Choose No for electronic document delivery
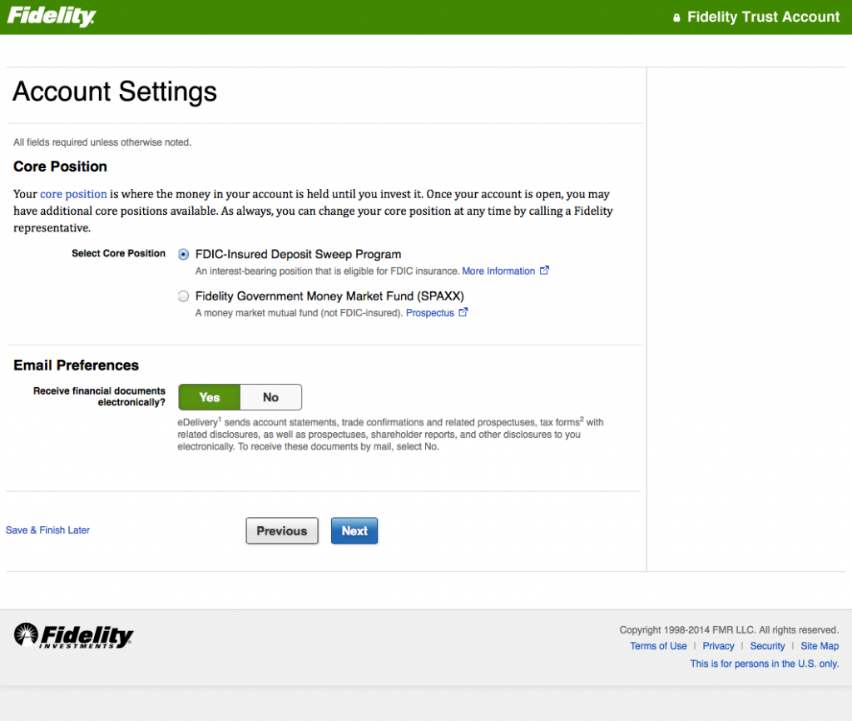Viewport: 852px width, 721px height. (270, 397)
